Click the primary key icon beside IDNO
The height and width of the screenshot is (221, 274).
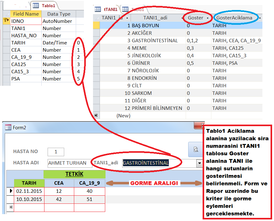(6, 21)
